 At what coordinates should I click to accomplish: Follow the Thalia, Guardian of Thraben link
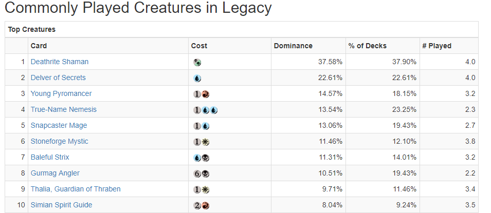[x=76, y=189]
